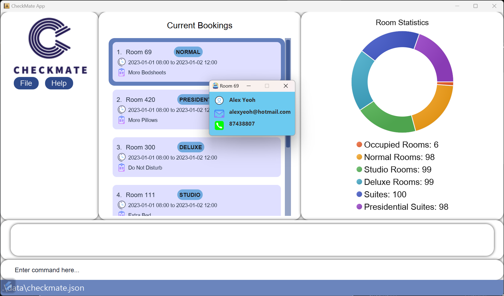The image size is (504, 296).
Task: Click the Room 111 booking date range
Action: click(173, 205)
